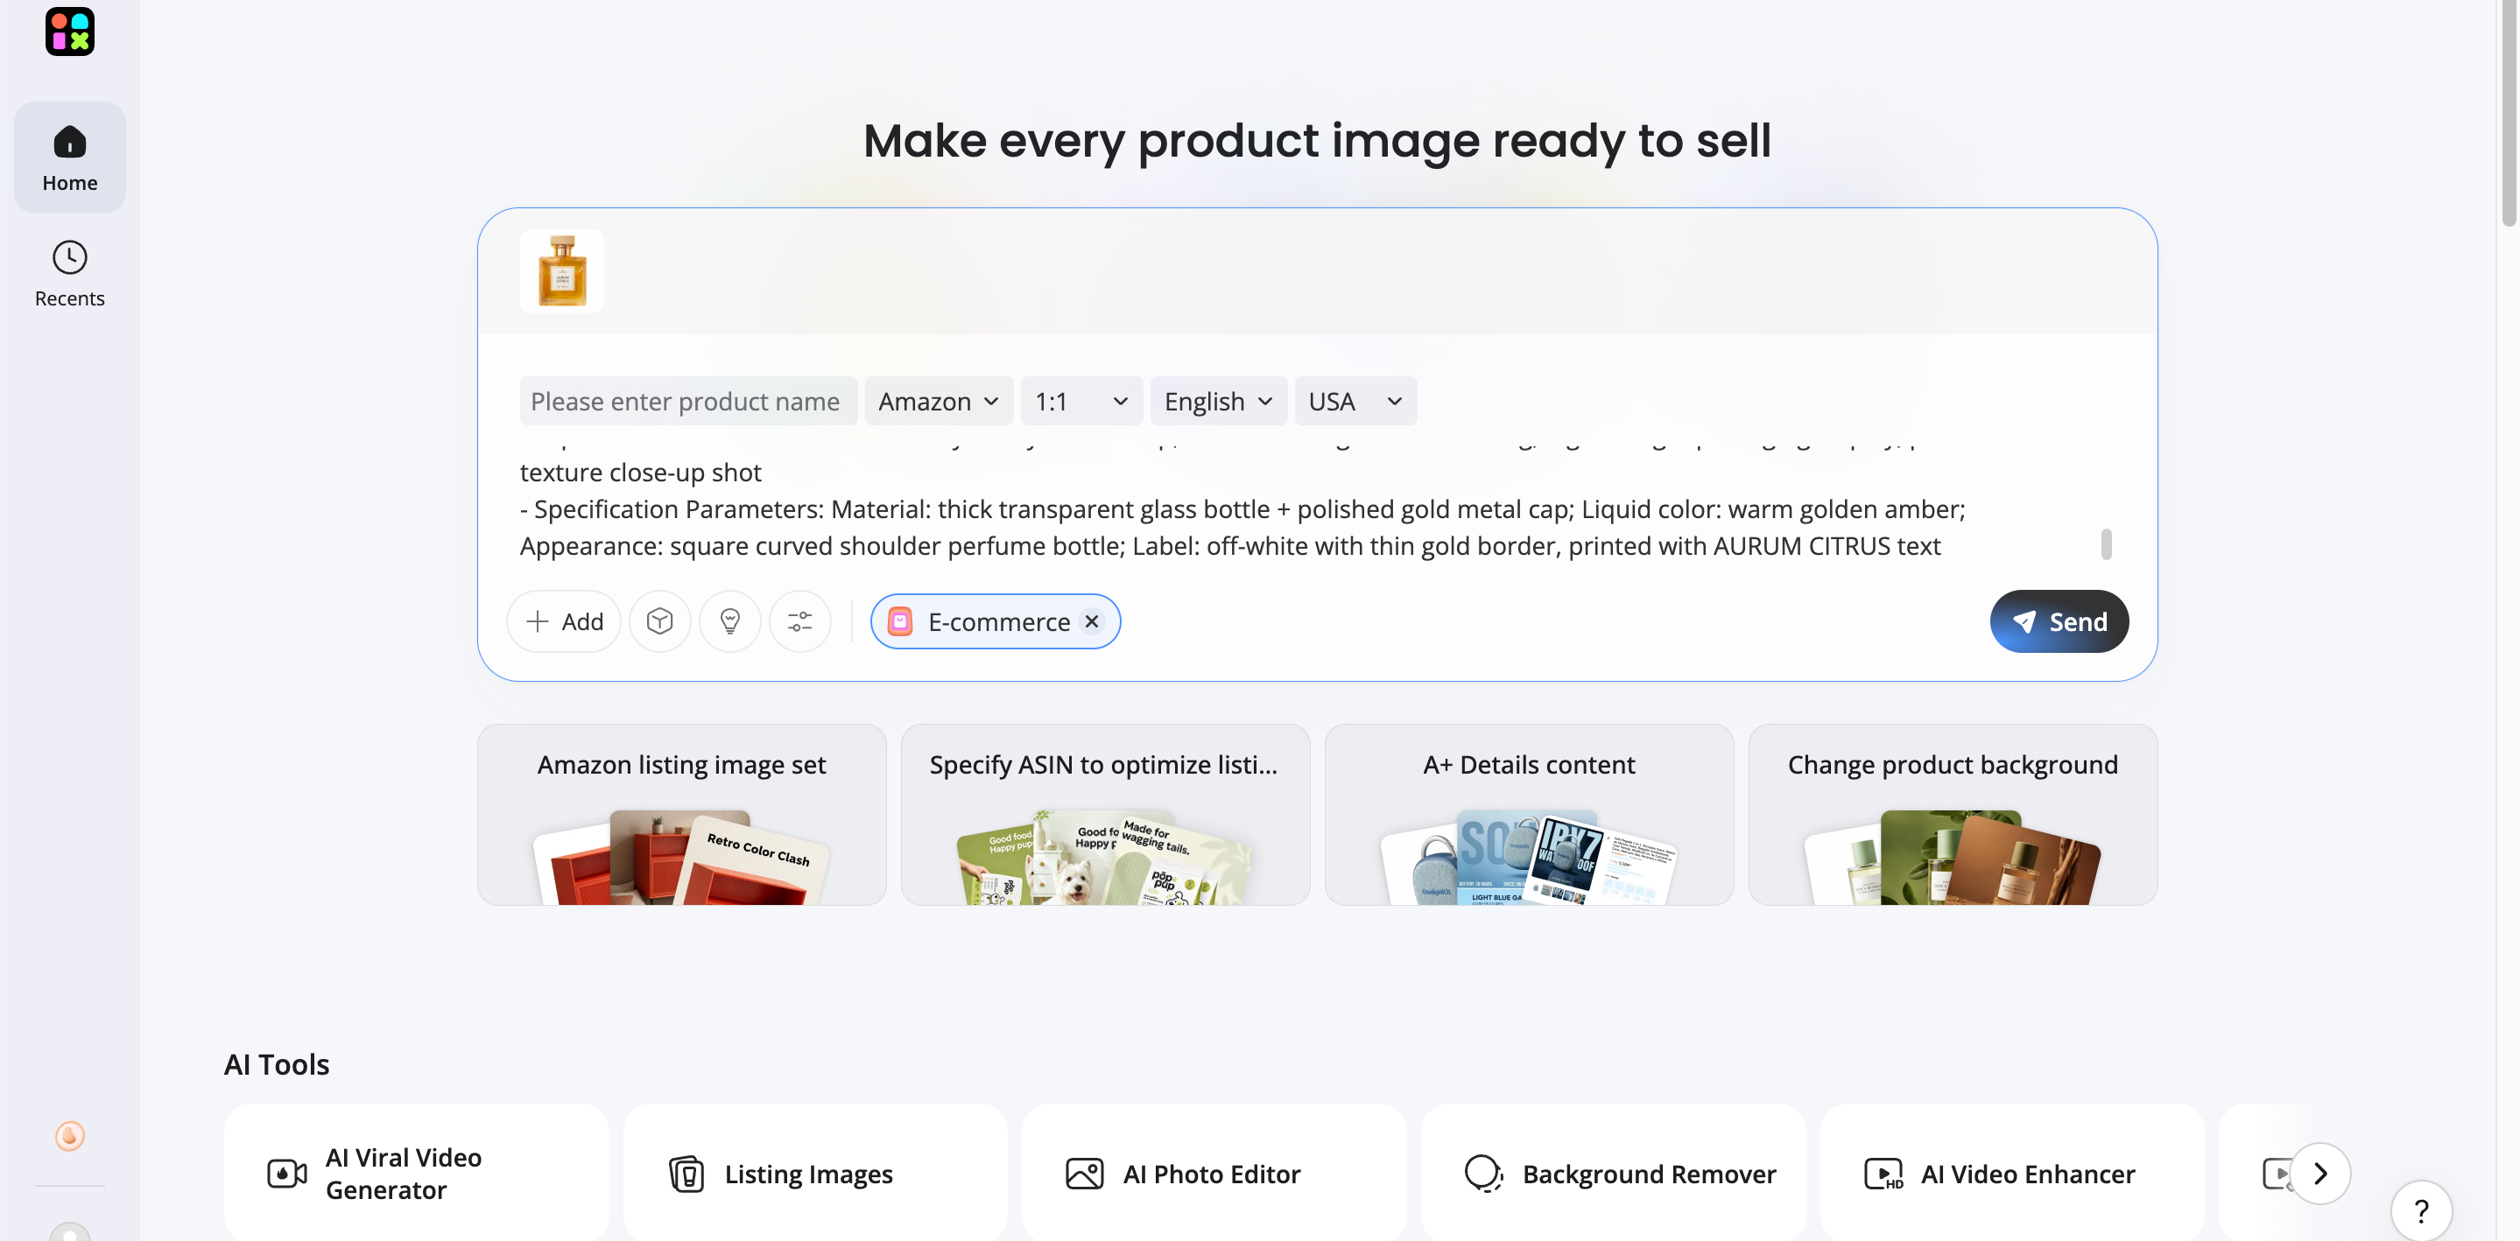
Task: Click the AI Photo Editor picture icon
Action: click(x=1084, y=1173)
